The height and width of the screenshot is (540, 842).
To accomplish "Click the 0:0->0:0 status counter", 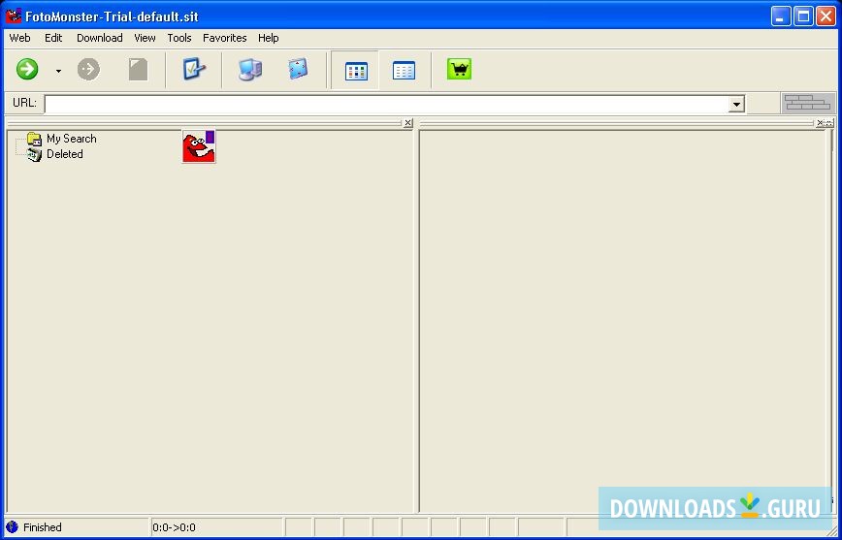I will (174, 527).
